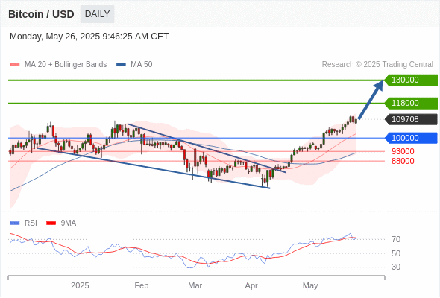
Task: Click the 118000 green resistance tag
Action: pyautogui.click(x=411, y=103)
